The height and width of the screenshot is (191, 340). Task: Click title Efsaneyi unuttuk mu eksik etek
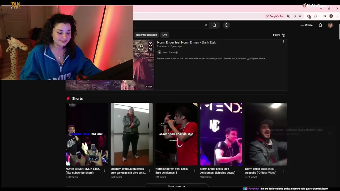click(128, 171)
